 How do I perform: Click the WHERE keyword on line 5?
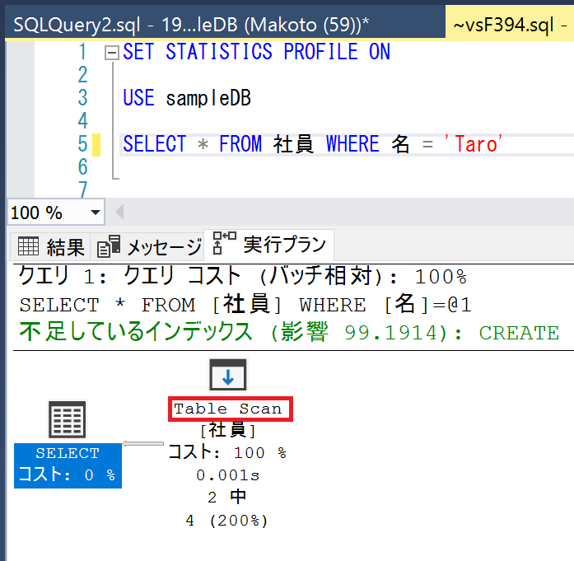coord(352,144)
